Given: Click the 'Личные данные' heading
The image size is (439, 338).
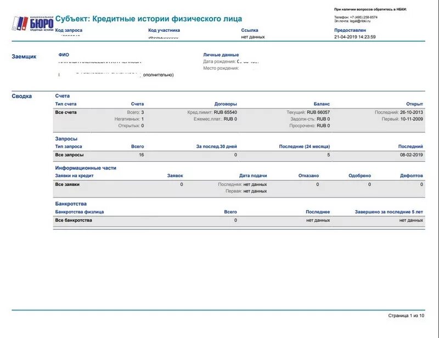Looking at the screenshot, I should (221, 55).
